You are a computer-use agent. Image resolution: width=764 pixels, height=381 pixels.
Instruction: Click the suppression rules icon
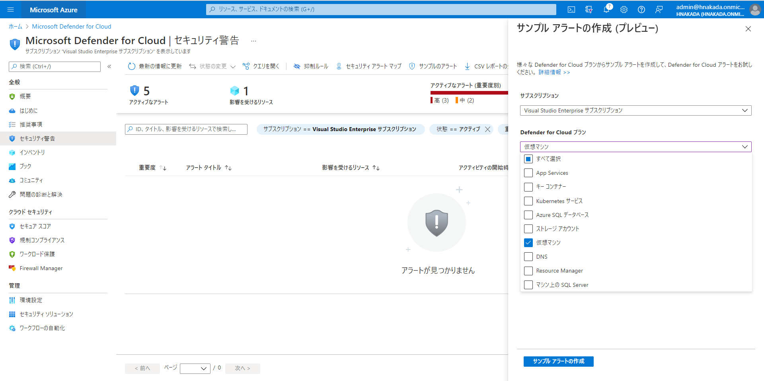pos(297,66)
